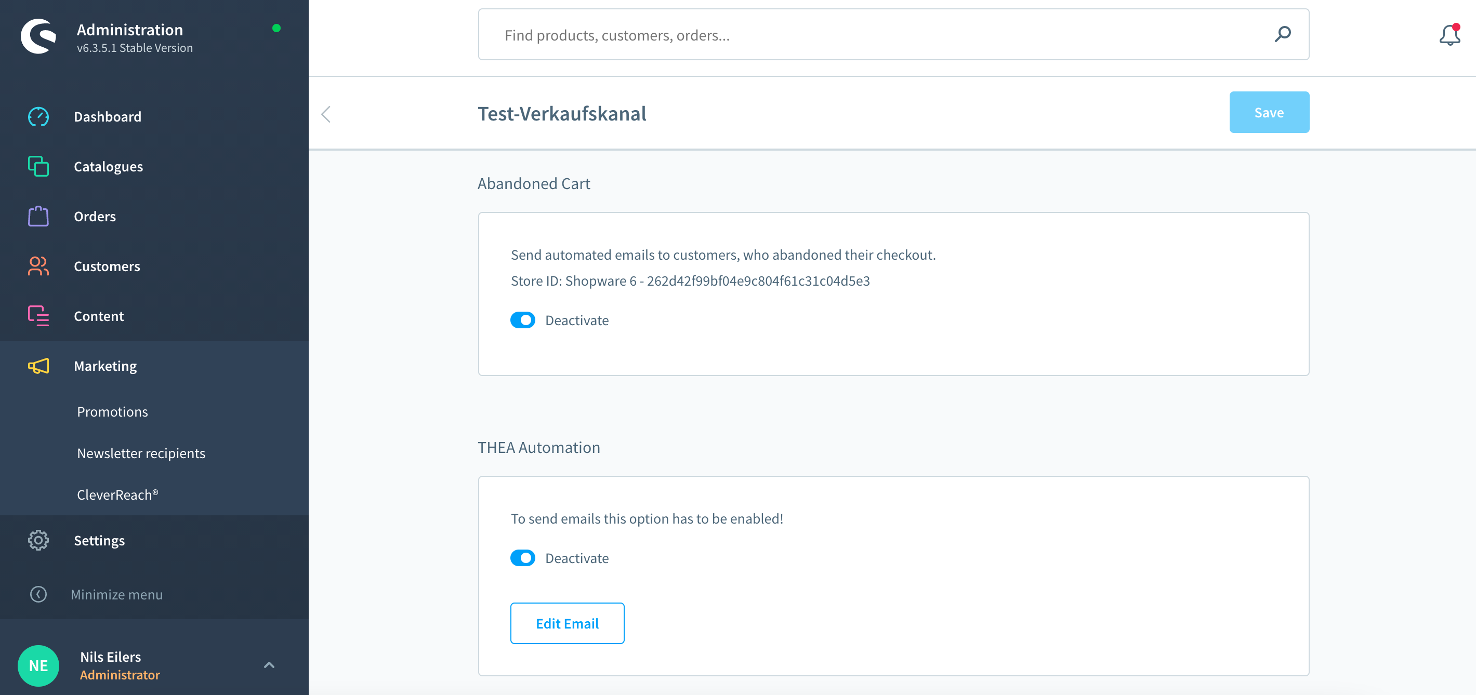1476x695 pixels.
Task: Select Newsletter recipients in the Marketing menu
Action: (141, 453)
